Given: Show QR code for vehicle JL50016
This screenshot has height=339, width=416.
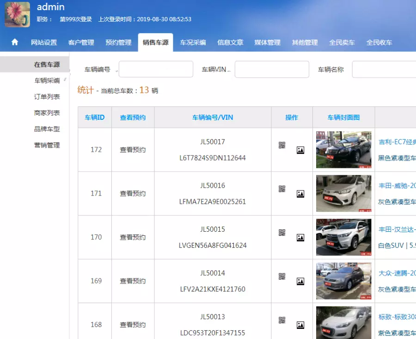Looking at the screenshot, I should click(282, 189).
